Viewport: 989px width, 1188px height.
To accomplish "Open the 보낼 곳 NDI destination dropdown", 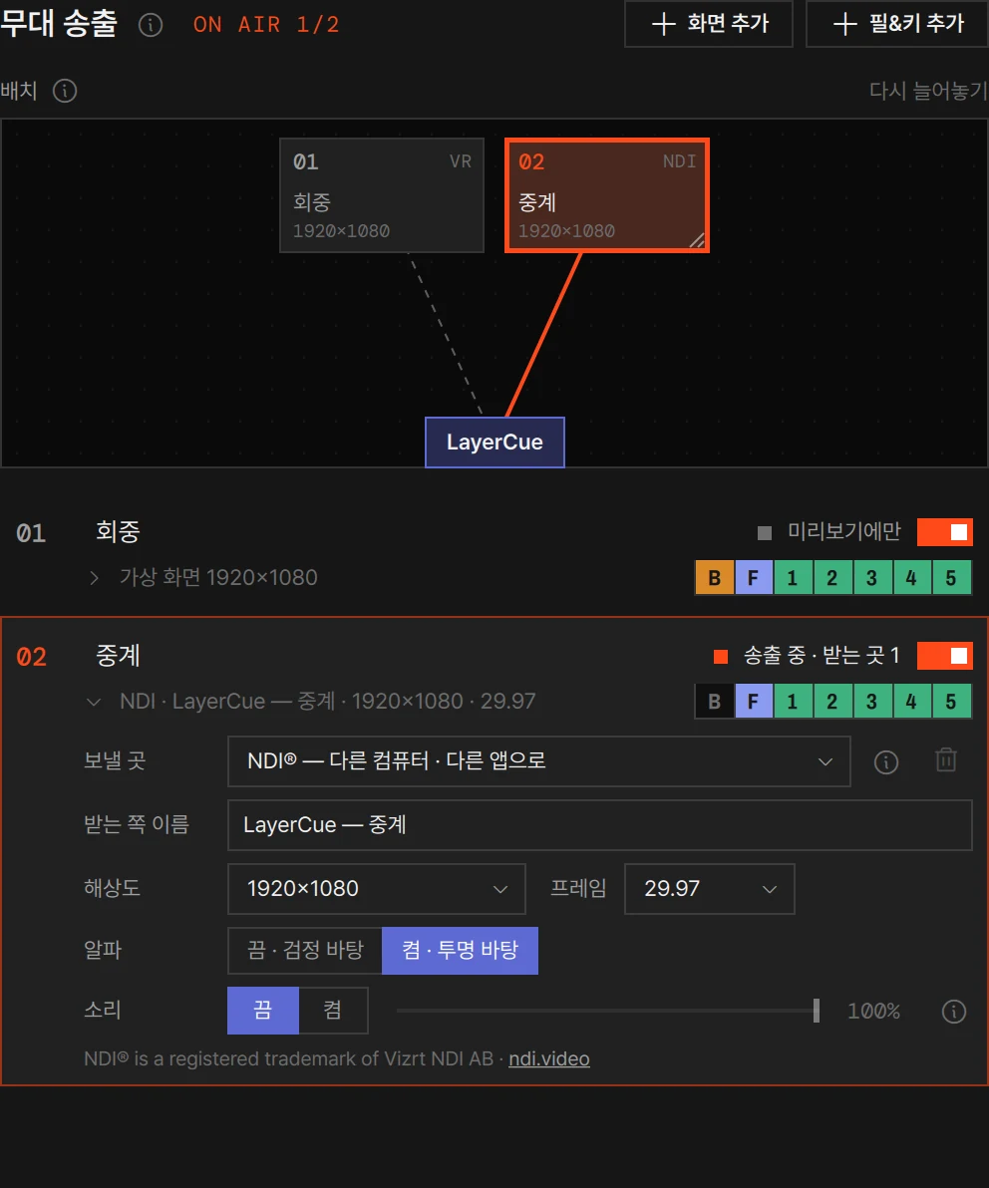I will (x=538, y=760).
